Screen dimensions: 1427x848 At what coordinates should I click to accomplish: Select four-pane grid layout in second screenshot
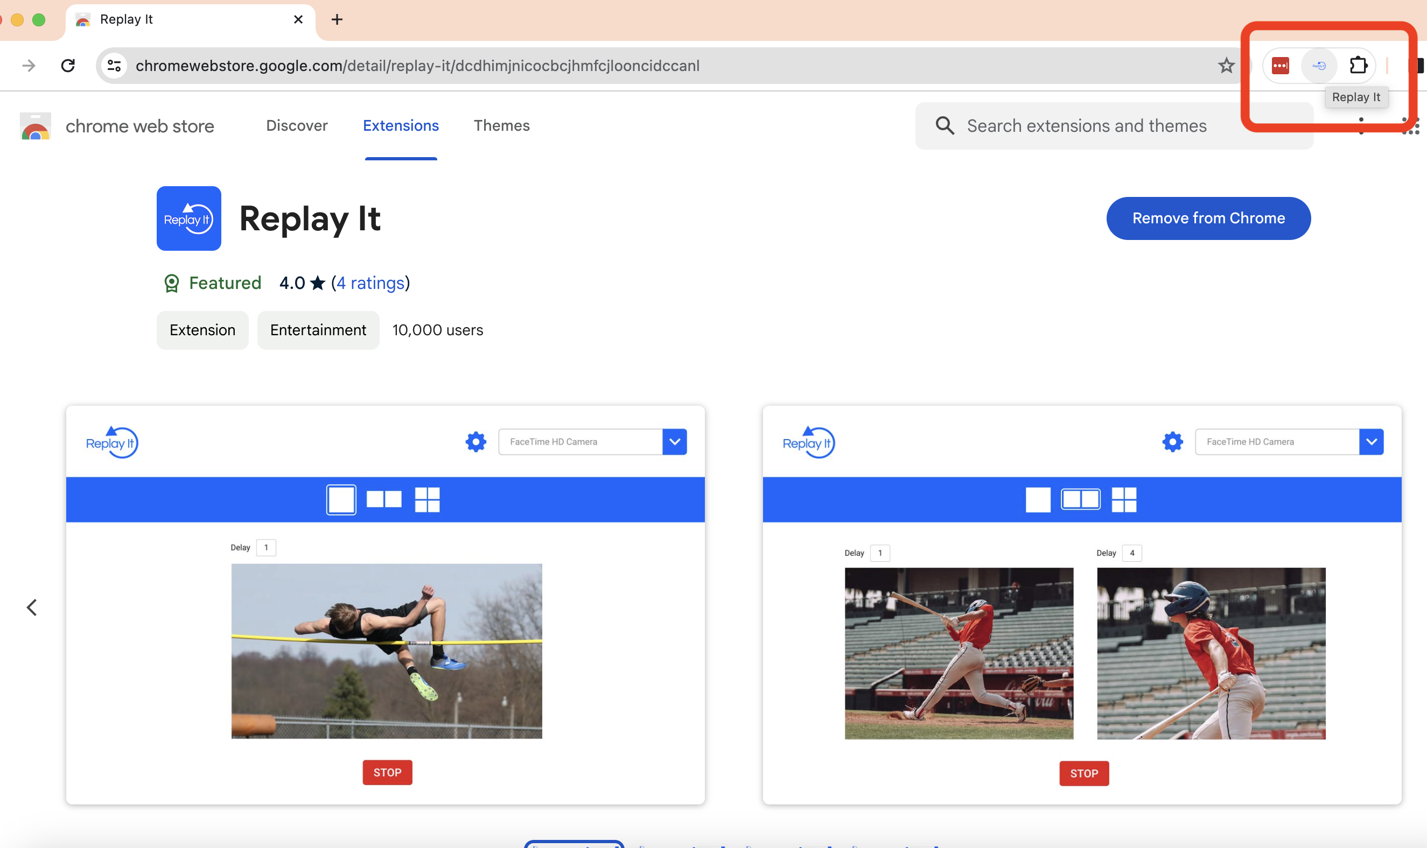click(x=1124, y=499)
